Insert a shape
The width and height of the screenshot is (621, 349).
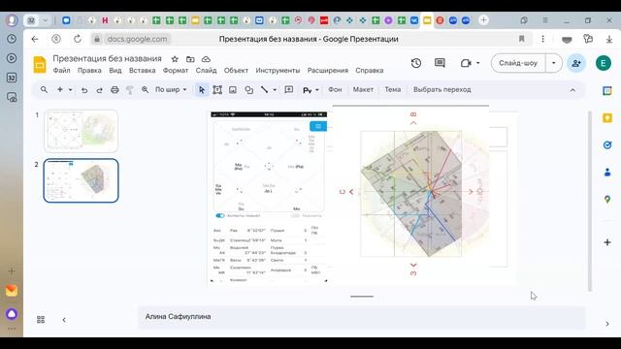(248, 90)
